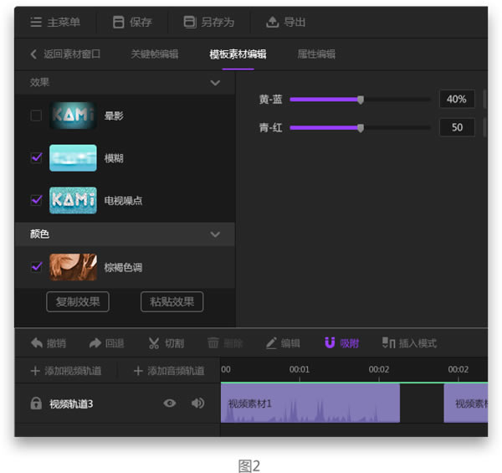Switch to the 关键帧编辑 tab
Viewport: 502px width, 473px height.
point(155,54)
